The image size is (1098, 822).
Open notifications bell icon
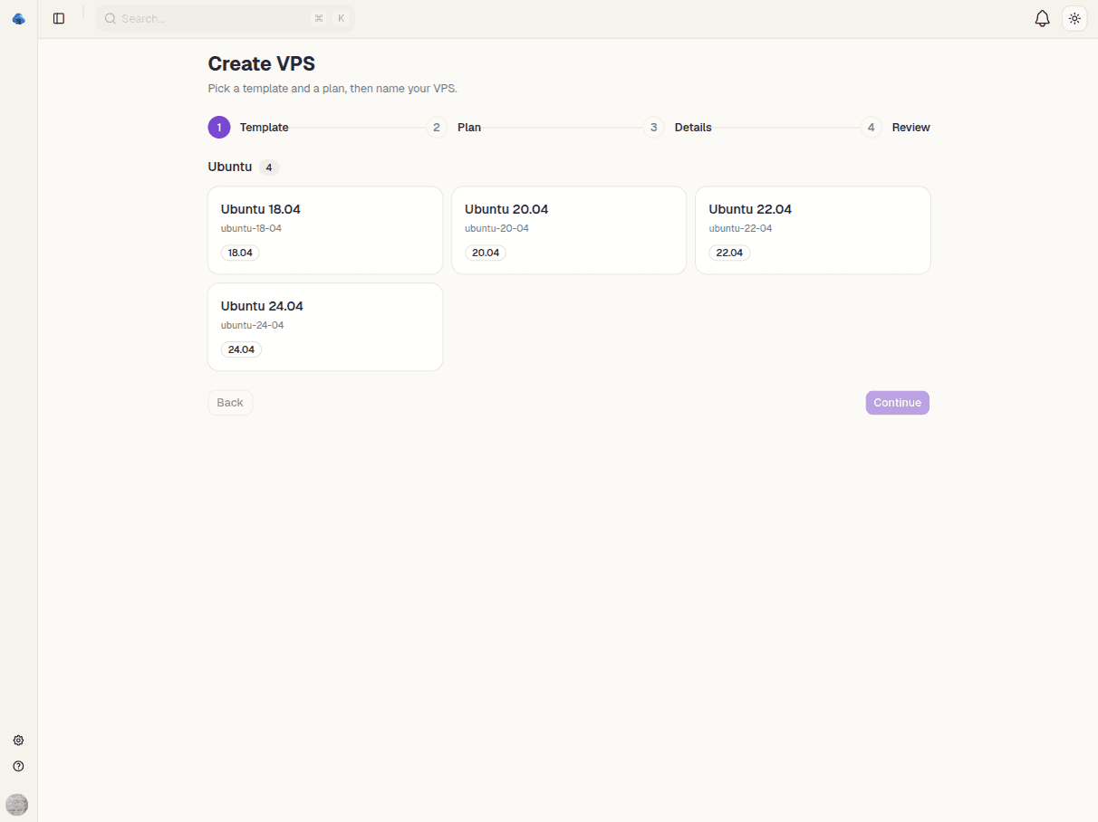point(1043,18)
